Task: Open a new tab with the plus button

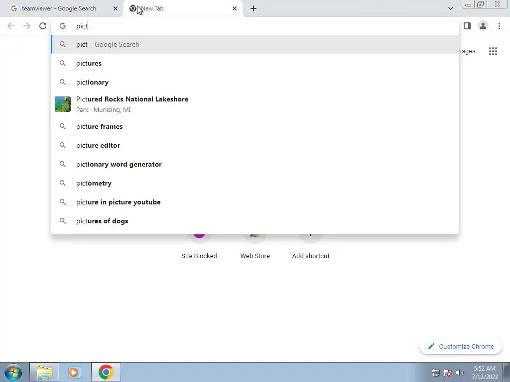Action: tap(254, 8)
